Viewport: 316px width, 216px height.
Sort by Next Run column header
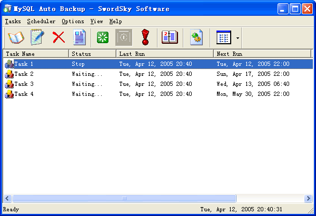(x=262, y=54)
